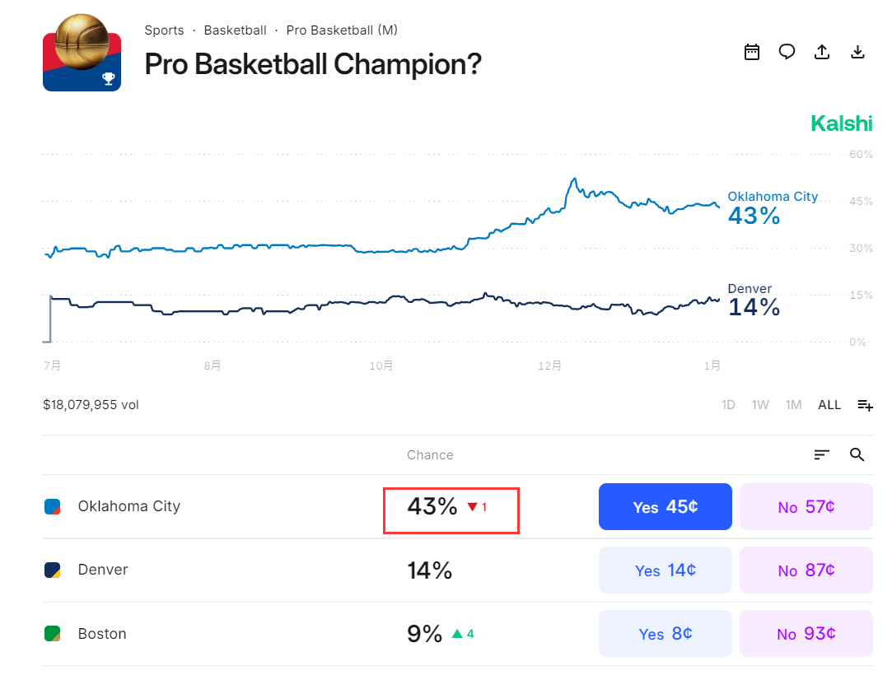Screen dimensions: 892x675
Task: Expand the Boston outcome row
Action: (247, 634)
